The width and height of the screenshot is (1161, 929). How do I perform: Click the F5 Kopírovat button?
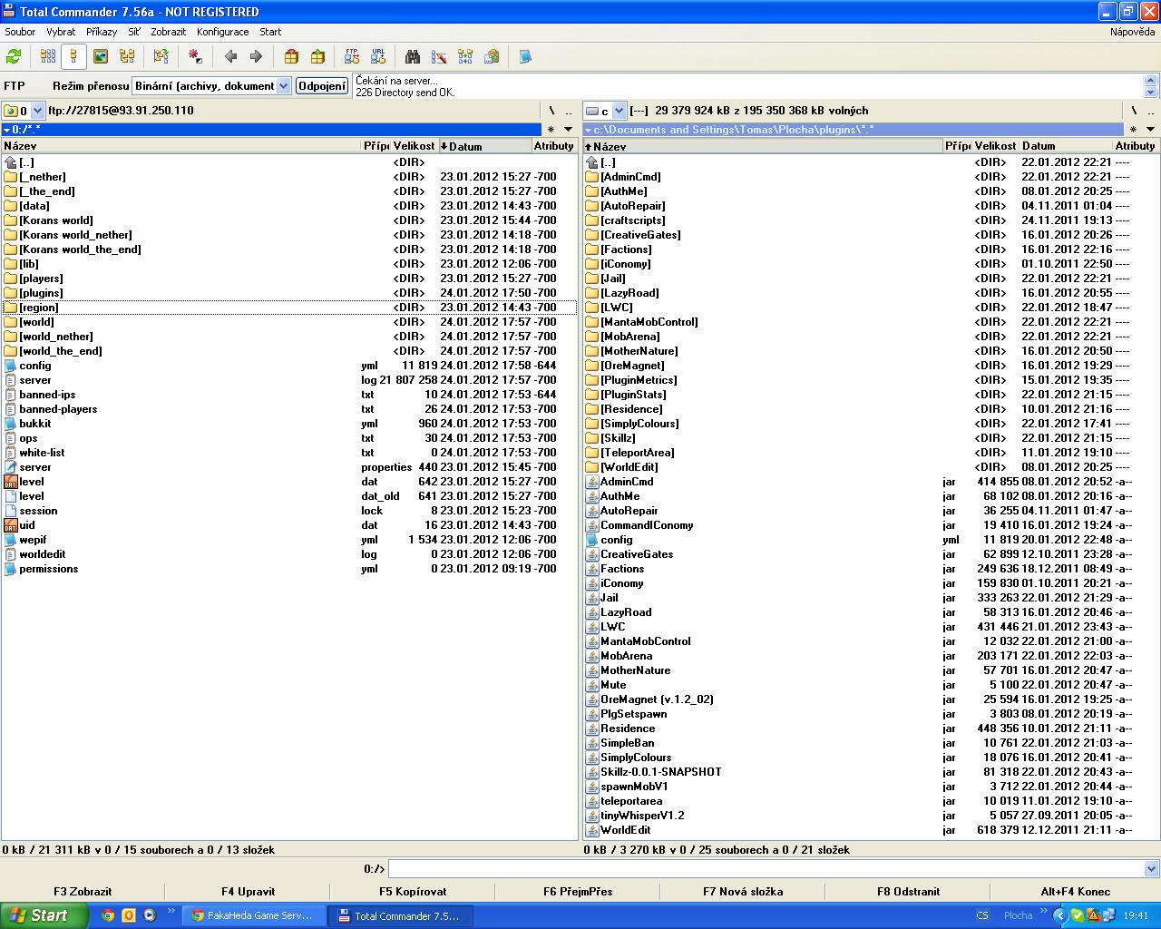tap(413, 891)
